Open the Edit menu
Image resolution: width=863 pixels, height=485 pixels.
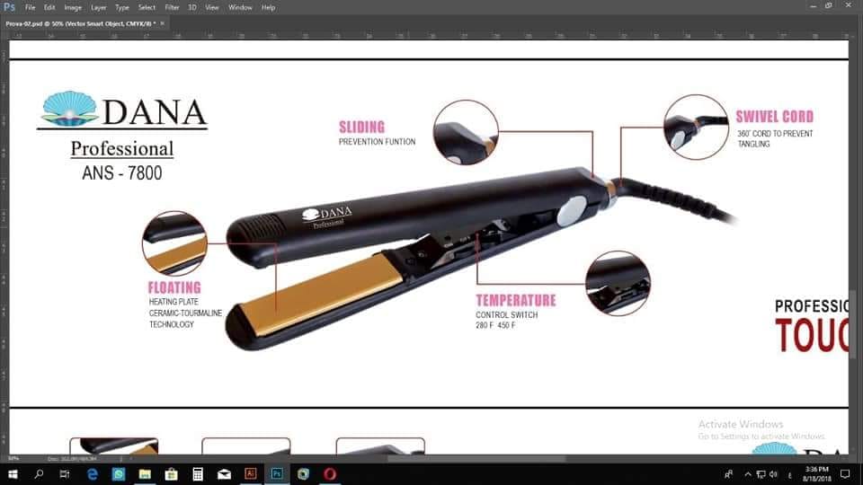click(x=49, y=8)
